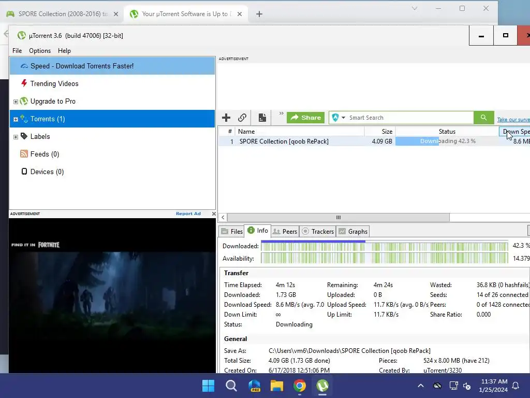
Task: Sort by the # column header
Action: click(227, 132)
